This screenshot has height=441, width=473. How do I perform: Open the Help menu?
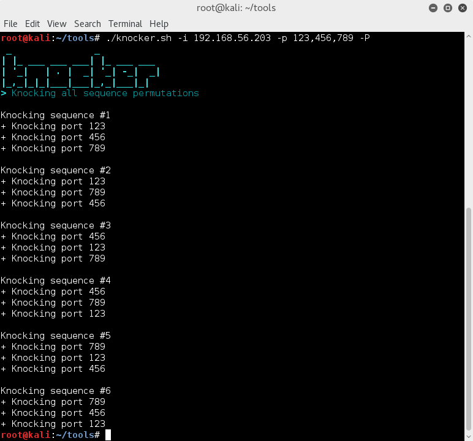(x=159, y=24)
